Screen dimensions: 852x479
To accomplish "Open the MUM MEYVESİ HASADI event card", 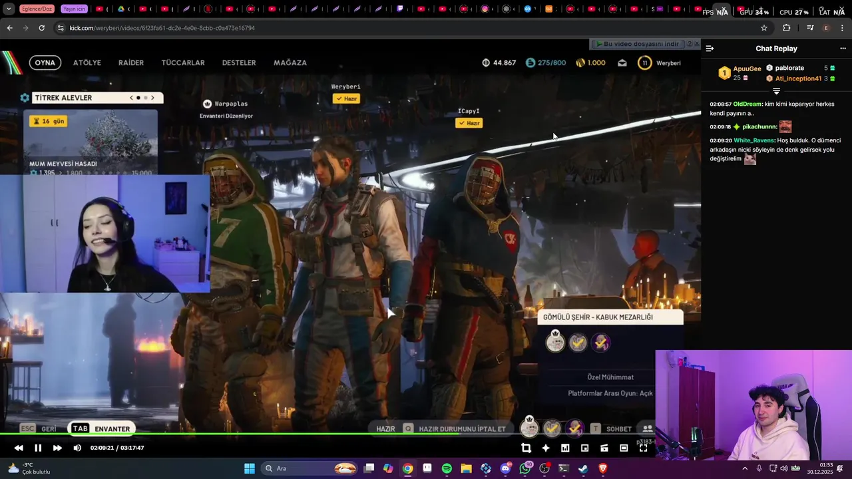I will (91, 142).
